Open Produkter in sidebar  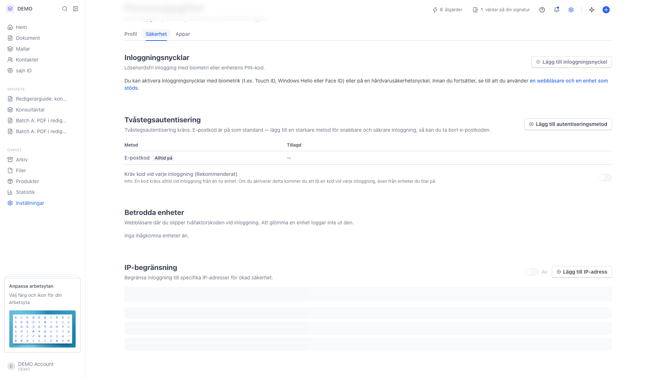(42, 181)
